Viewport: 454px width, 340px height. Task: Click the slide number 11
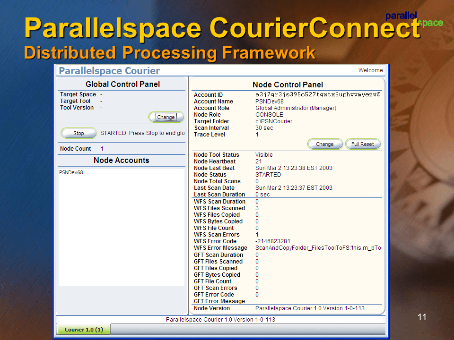pos(422,317)
